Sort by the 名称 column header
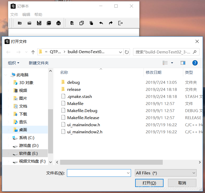This screenshot has height=193, width=205. click(64, 72)
